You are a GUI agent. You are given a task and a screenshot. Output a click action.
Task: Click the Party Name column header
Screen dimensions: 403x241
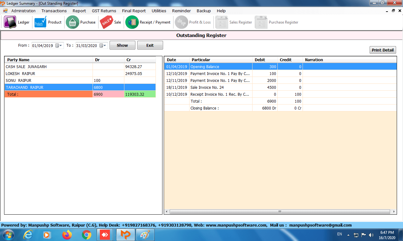(48, 60)
